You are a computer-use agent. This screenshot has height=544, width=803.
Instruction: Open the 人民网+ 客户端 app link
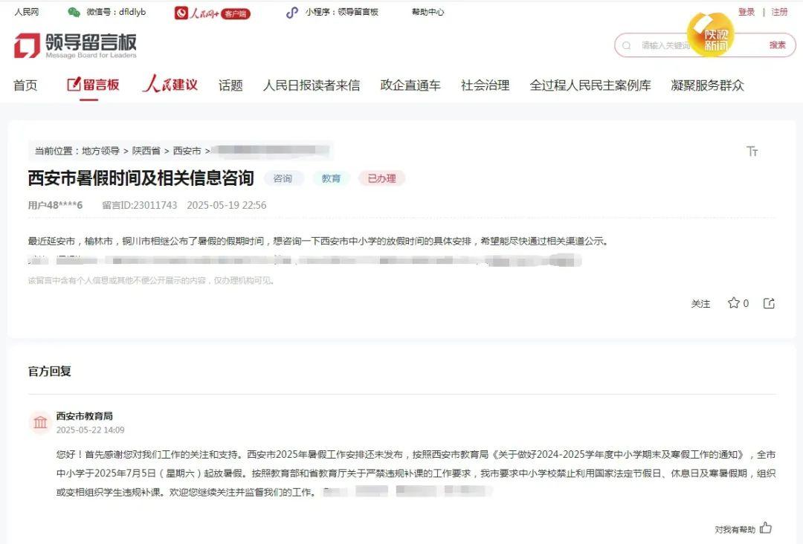(212, 13)
